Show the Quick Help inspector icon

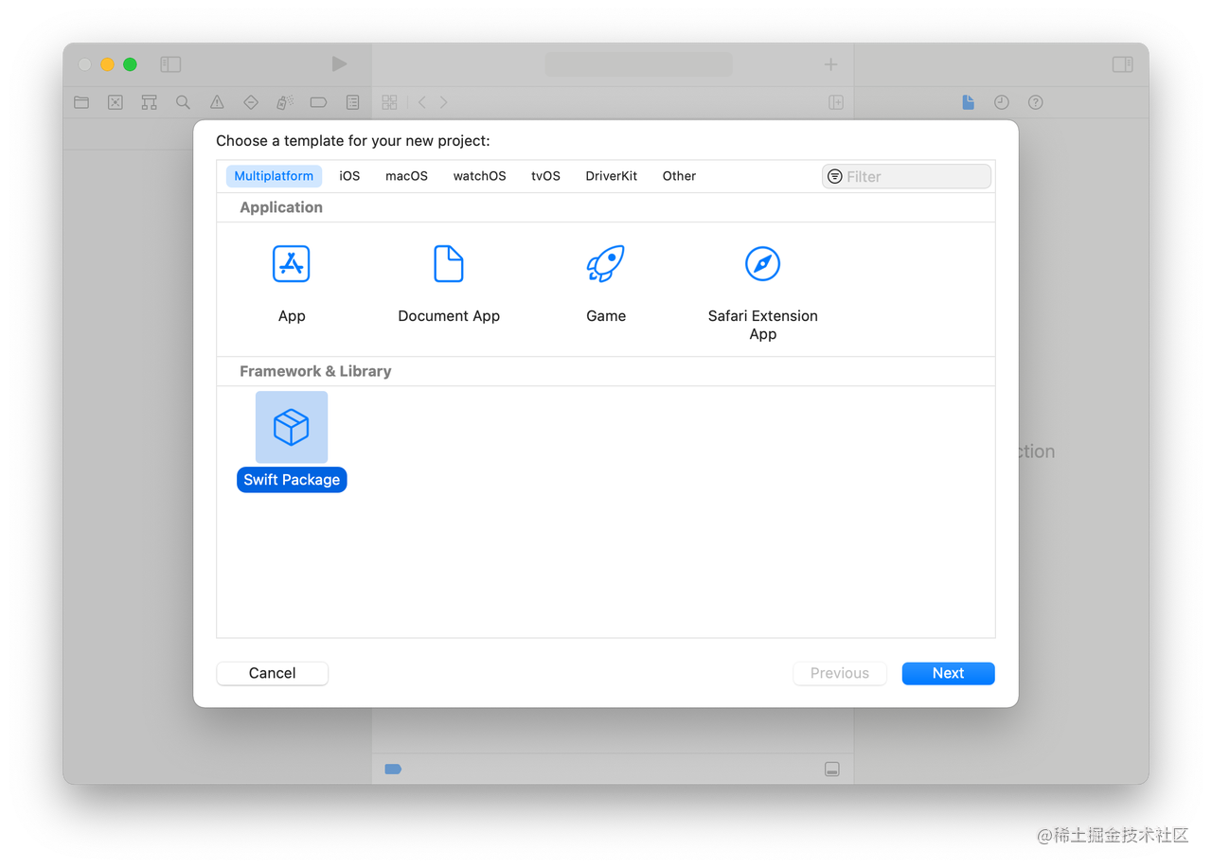tap(1036, 102)
